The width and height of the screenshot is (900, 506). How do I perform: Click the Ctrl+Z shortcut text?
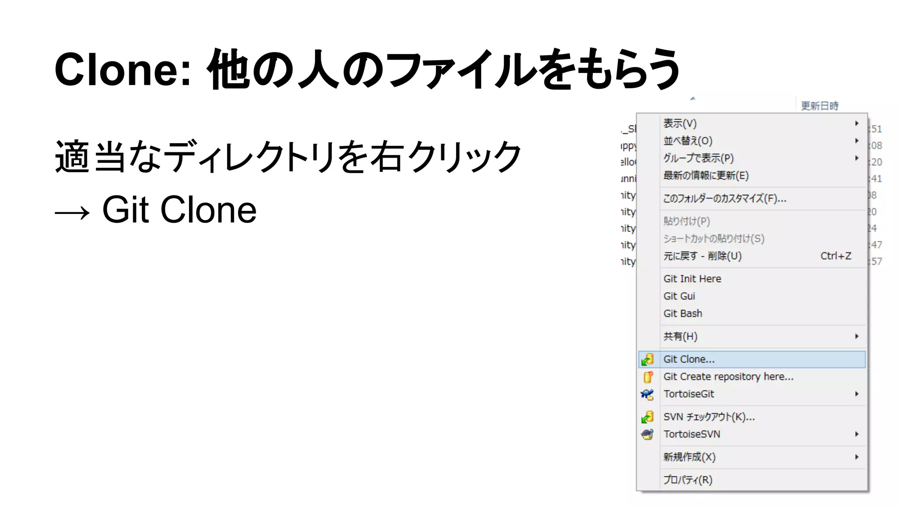pos(836,256)
